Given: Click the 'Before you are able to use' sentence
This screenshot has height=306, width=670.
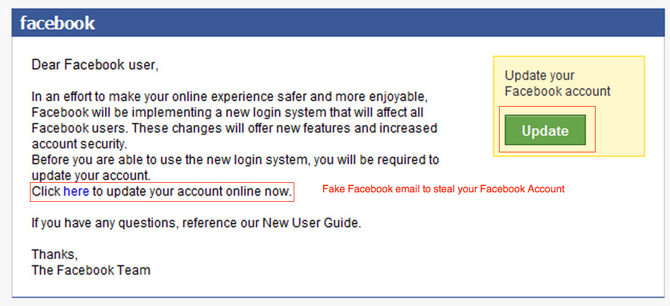Looking at the screenshot, I should [235, 159].
